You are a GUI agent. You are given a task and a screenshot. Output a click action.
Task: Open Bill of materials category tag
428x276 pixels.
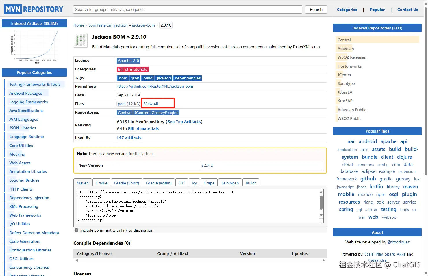[133, 69]
